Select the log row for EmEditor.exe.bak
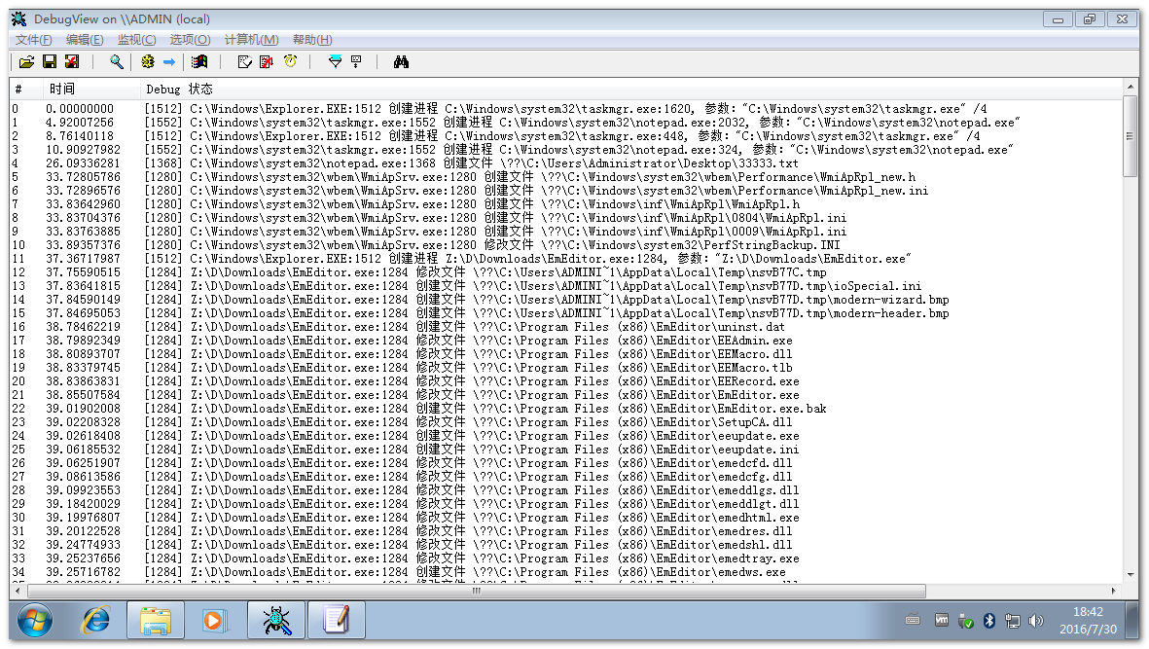The width and height of the screenshot is (1149, 649). pyautogui.click(x=565, y=409)
